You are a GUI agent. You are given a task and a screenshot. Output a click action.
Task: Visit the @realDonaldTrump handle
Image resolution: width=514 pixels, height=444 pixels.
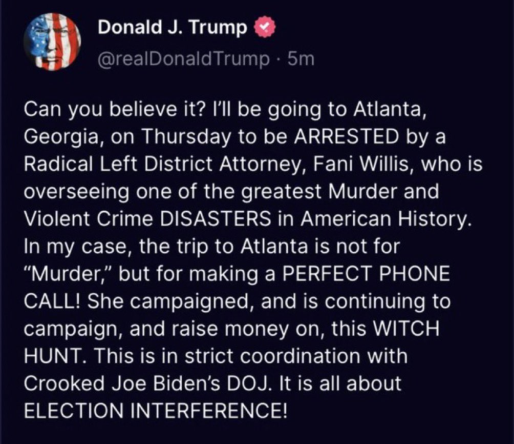coord(183,59)
